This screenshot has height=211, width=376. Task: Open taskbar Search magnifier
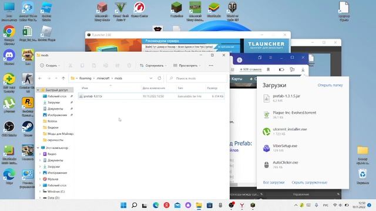[x=135, y=205]
